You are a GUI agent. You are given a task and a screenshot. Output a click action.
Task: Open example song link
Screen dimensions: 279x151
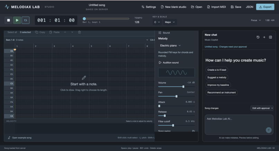(20, 138)
